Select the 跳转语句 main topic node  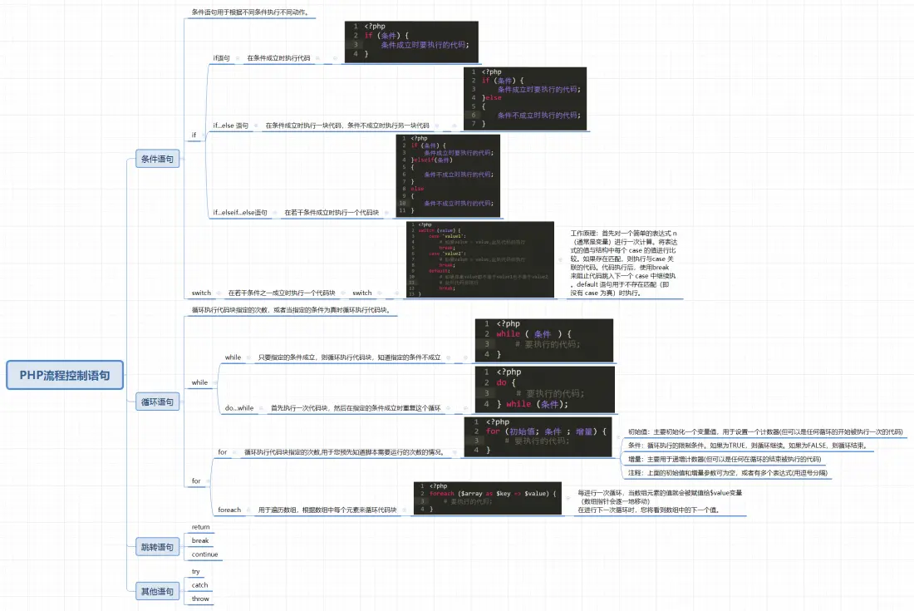pyautogui.click(x=157, y=547)
